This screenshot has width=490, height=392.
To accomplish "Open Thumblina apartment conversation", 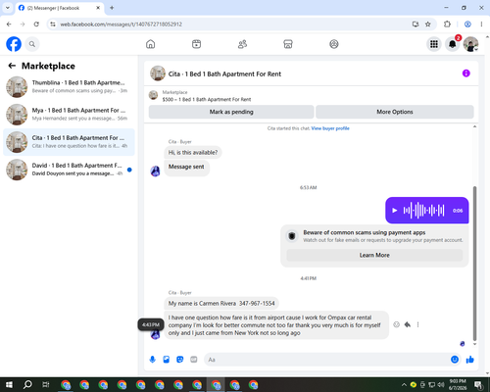I will (69, 87).
